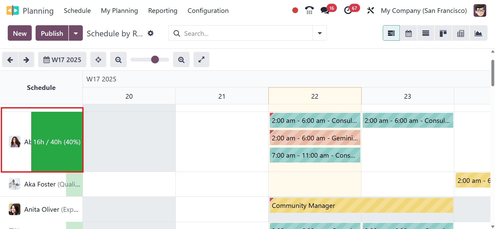Focus today using the crosshair icon
The height and width of the screenshot is (229, 495).
[98, 60]
